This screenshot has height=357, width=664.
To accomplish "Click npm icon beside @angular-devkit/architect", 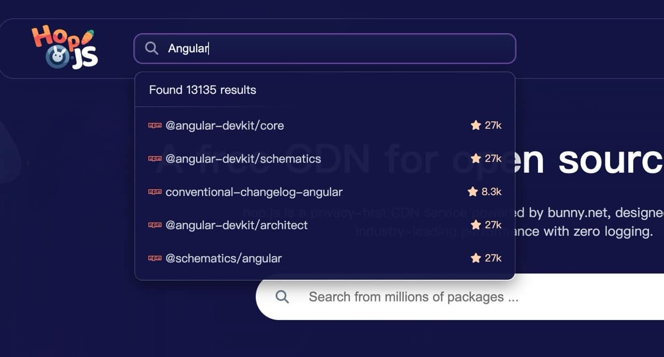I will pyautogui.click(x=155, y=225).
